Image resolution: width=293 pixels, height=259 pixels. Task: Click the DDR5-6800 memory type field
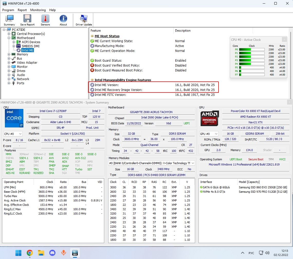coord(156,175)
